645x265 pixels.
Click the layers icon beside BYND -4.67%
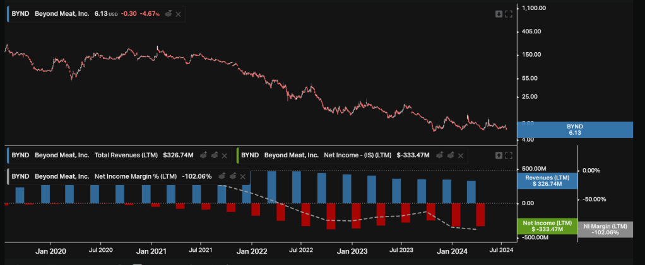168,14
